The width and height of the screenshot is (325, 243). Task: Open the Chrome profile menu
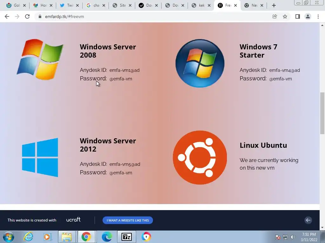point(308,16)
